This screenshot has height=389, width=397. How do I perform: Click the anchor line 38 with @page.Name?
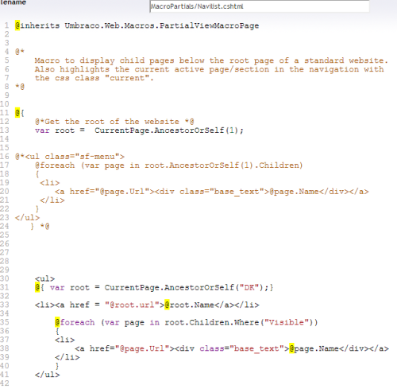tap(232, 348)
